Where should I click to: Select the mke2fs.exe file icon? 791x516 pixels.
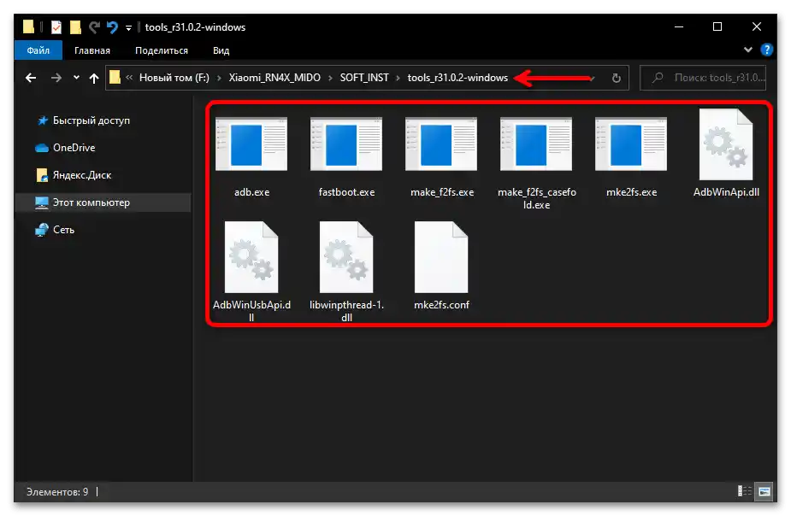click(630, 144)
